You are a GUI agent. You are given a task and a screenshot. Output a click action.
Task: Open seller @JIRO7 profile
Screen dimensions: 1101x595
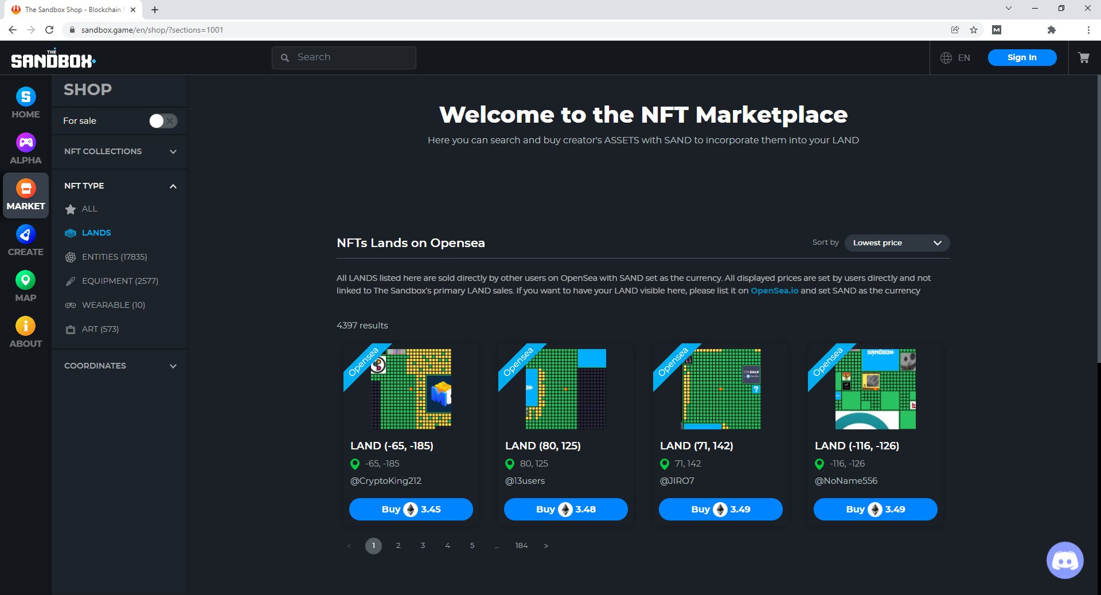pyautogui.click(x=677, y=481)
